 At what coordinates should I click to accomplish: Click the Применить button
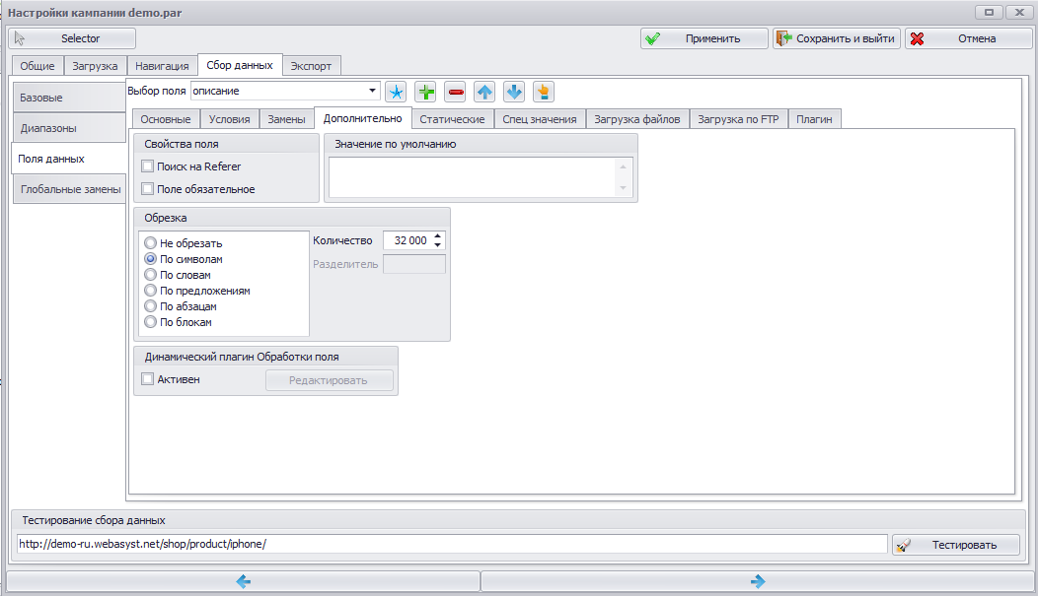[x=704, y=38]
